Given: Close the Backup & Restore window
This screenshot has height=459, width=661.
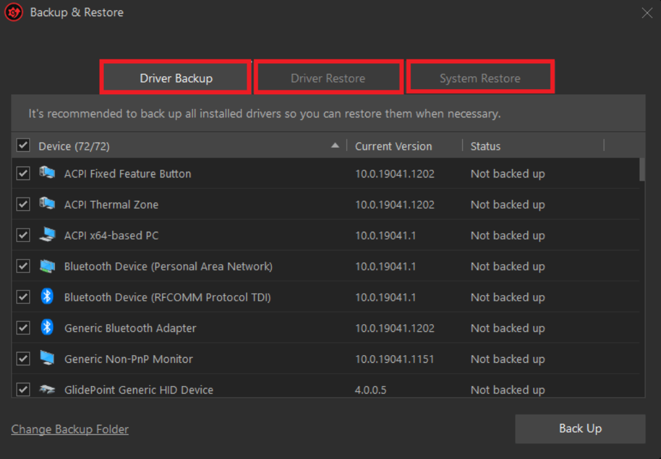Looking at the screenshot, I should coord(647,13).
